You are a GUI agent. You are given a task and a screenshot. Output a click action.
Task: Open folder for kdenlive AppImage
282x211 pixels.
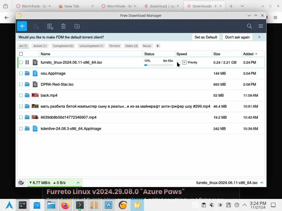pyautogui.click(x=27, y=129)
